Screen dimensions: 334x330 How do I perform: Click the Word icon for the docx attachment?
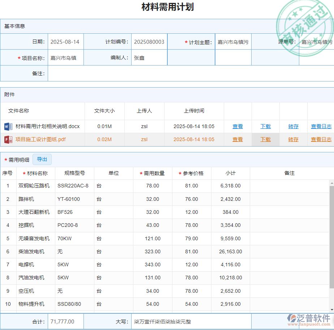8,127
